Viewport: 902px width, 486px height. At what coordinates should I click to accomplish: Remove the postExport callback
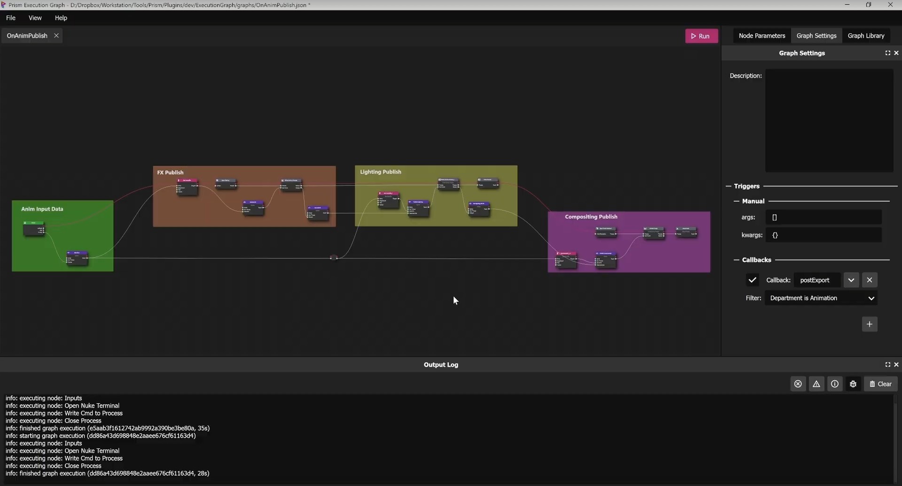coord(870,280)
